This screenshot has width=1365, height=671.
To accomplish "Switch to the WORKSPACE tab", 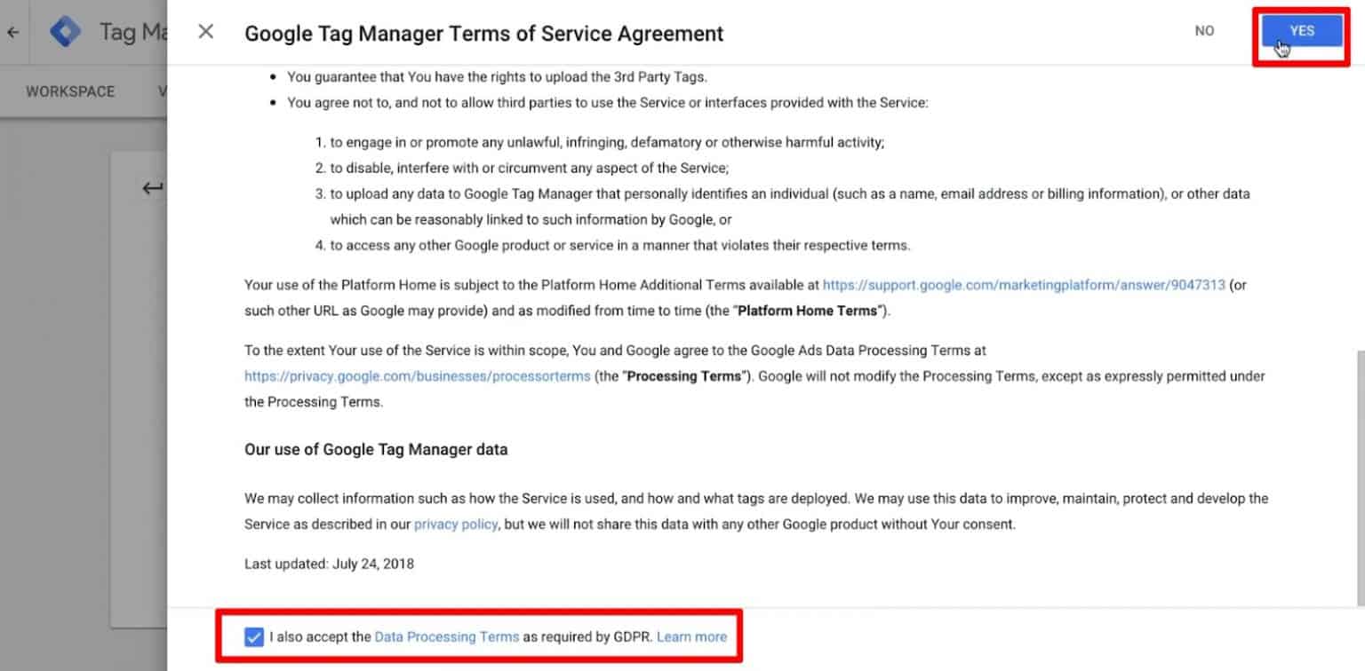I will 71,91.
